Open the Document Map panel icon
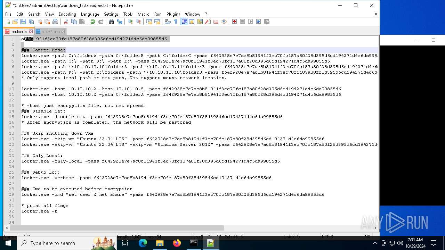 tap(200, 22)
